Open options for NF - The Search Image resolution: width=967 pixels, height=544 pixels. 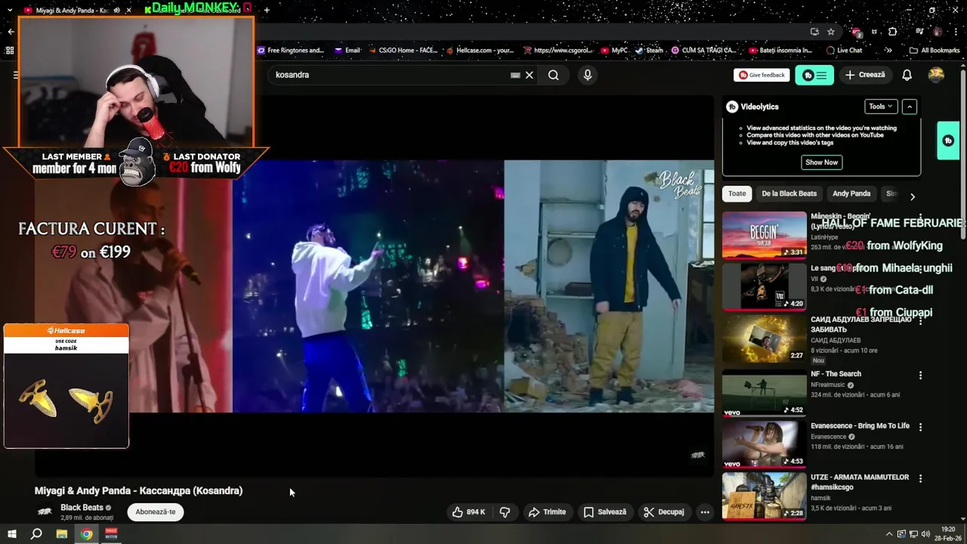pos(920,376)
